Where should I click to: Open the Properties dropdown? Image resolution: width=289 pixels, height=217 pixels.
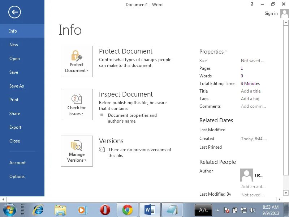[213, 52]
